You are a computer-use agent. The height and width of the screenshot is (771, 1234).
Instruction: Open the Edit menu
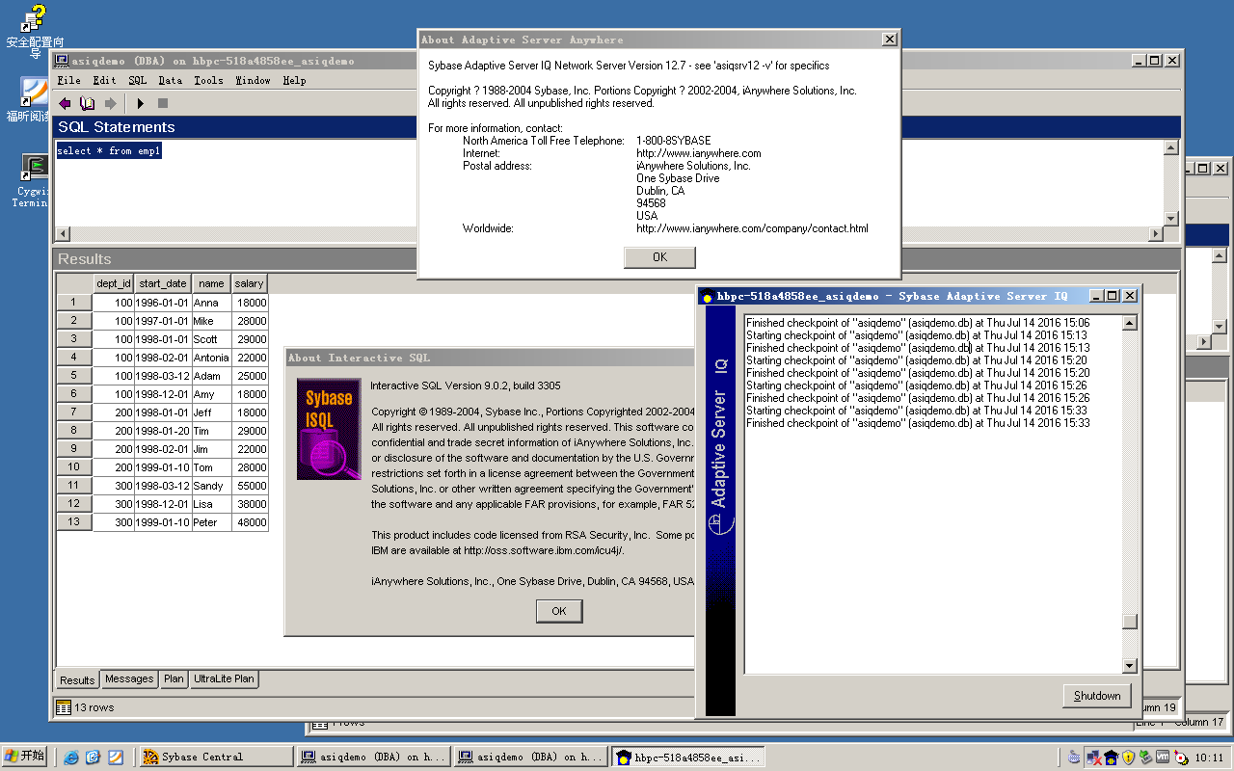[104, 81]
